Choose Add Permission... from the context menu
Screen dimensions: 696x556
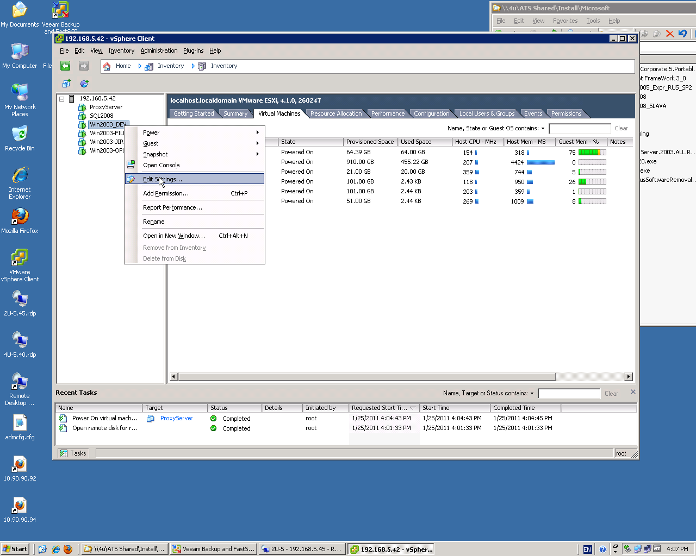point(195,193)
